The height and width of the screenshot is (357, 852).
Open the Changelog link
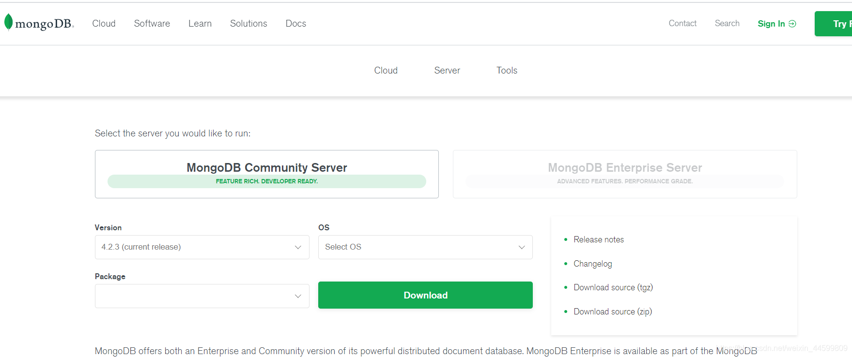click(x=593, y=264)
